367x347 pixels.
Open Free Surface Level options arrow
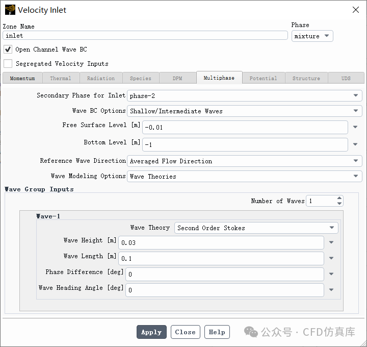355,127
